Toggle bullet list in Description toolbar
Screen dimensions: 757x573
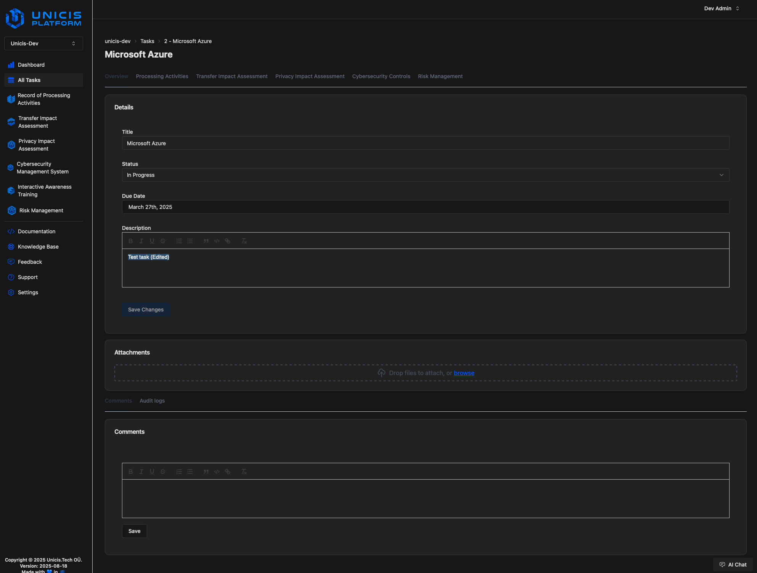(x=190, y=241)
